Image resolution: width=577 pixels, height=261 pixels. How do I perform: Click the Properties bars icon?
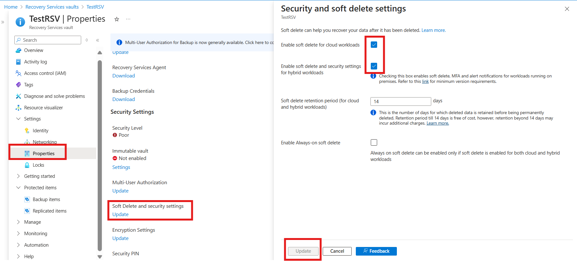pos(27,154)
